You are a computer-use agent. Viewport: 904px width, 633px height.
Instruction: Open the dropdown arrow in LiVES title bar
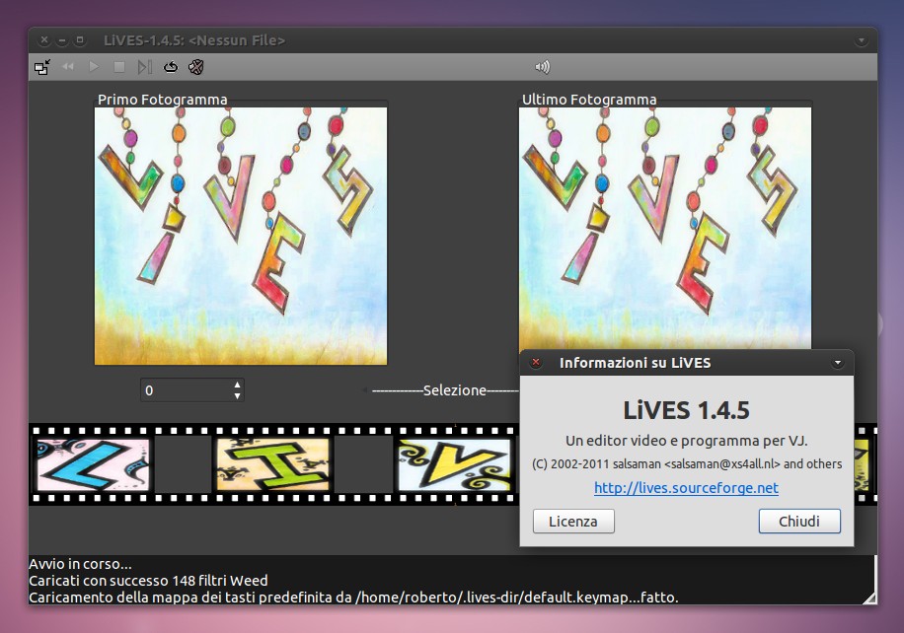click(x=861, y=40)
